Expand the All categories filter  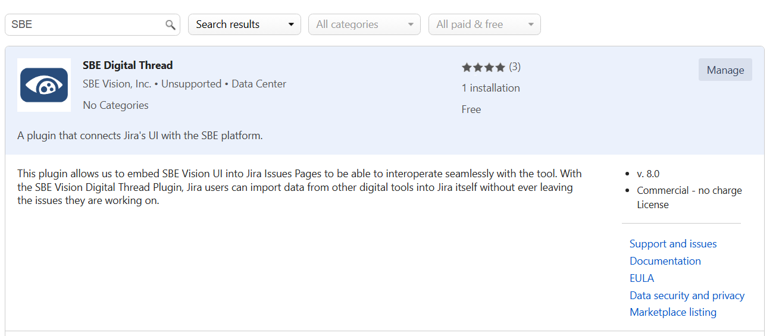(x=364, y=24)
